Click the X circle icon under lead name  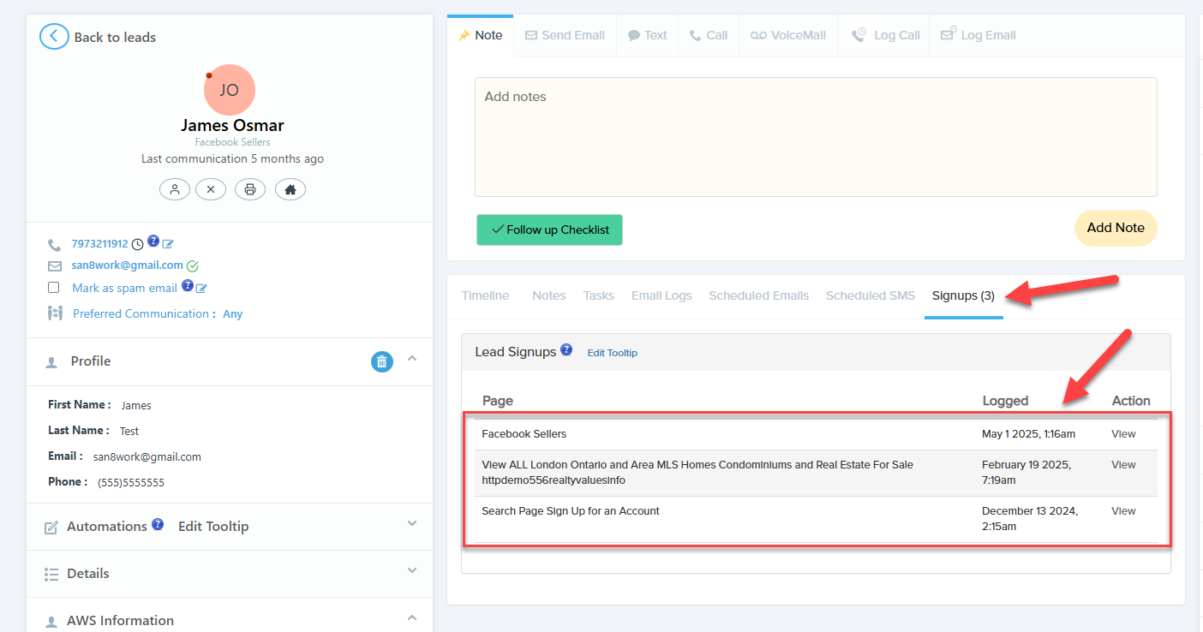pos(211,189)
